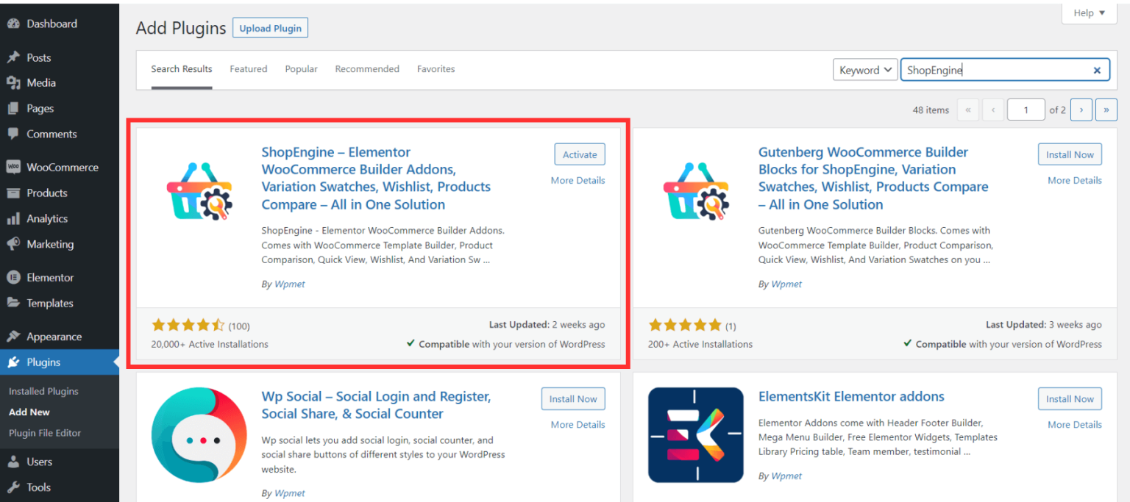Switch to the Popular tab
The height and width of the screenshot is (502, 1130).
(x=301, y=68)
